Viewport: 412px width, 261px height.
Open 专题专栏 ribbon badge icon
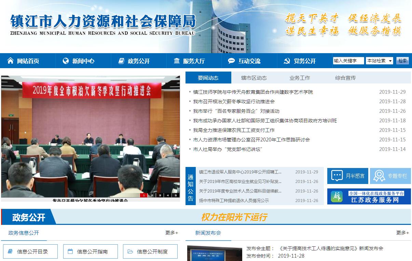pyautogui.click(x=379, y=176)
